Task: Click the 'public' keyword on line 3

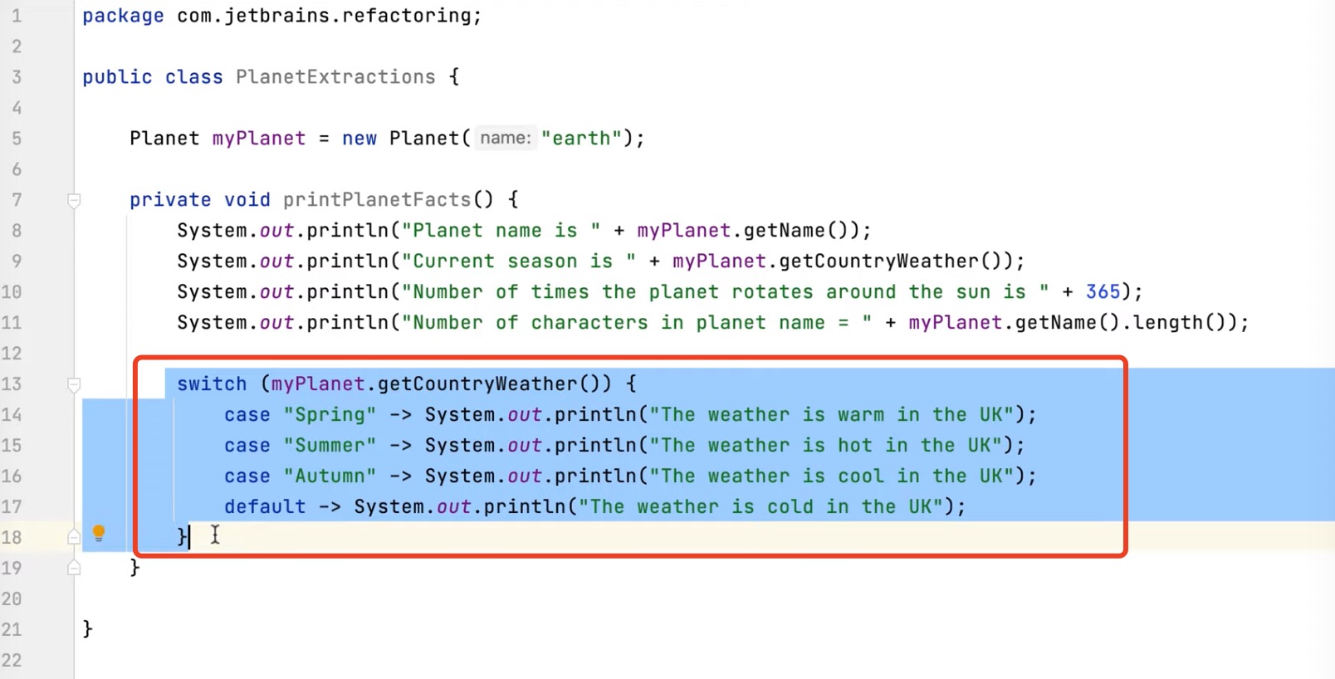Action: 117,77
